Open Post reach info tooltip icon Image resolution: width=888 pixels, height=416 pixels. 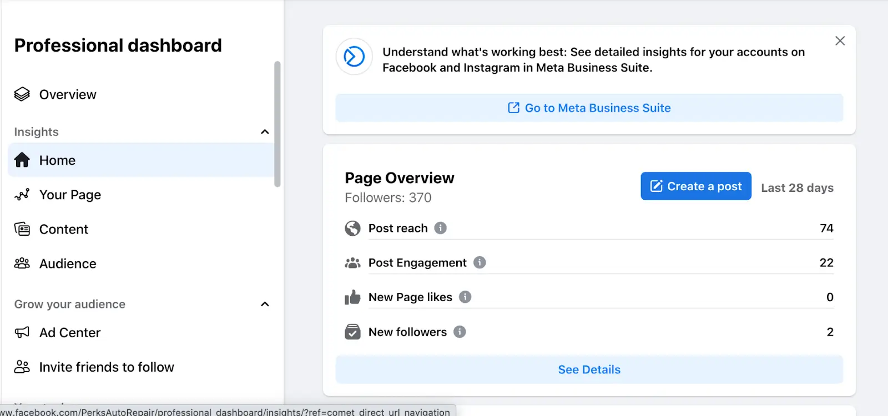(x=441, y=228)
